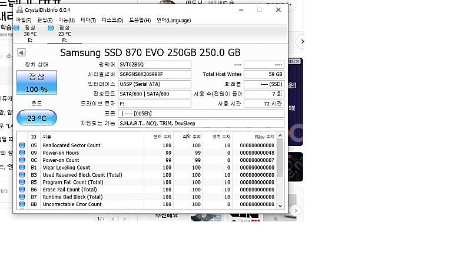Click status orb of Power-on Hours row
471x265 pixels.
coord(22,153)
